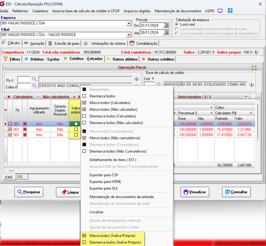Click the purple monitor icon in menu bar
Screen dimensions: 266x246
click(x=220, y=11)
